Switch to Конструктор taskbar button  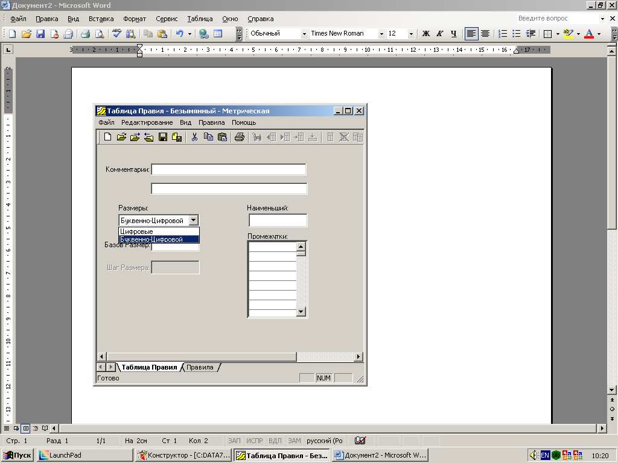tap(183, 455)
